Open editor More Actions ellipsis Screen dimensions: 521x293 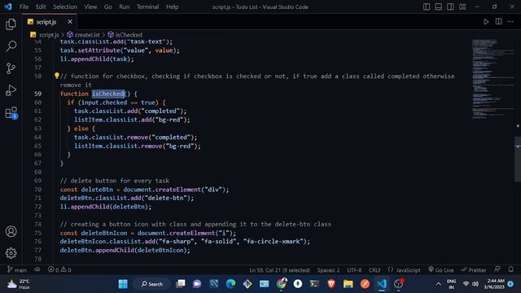[510, 22]
